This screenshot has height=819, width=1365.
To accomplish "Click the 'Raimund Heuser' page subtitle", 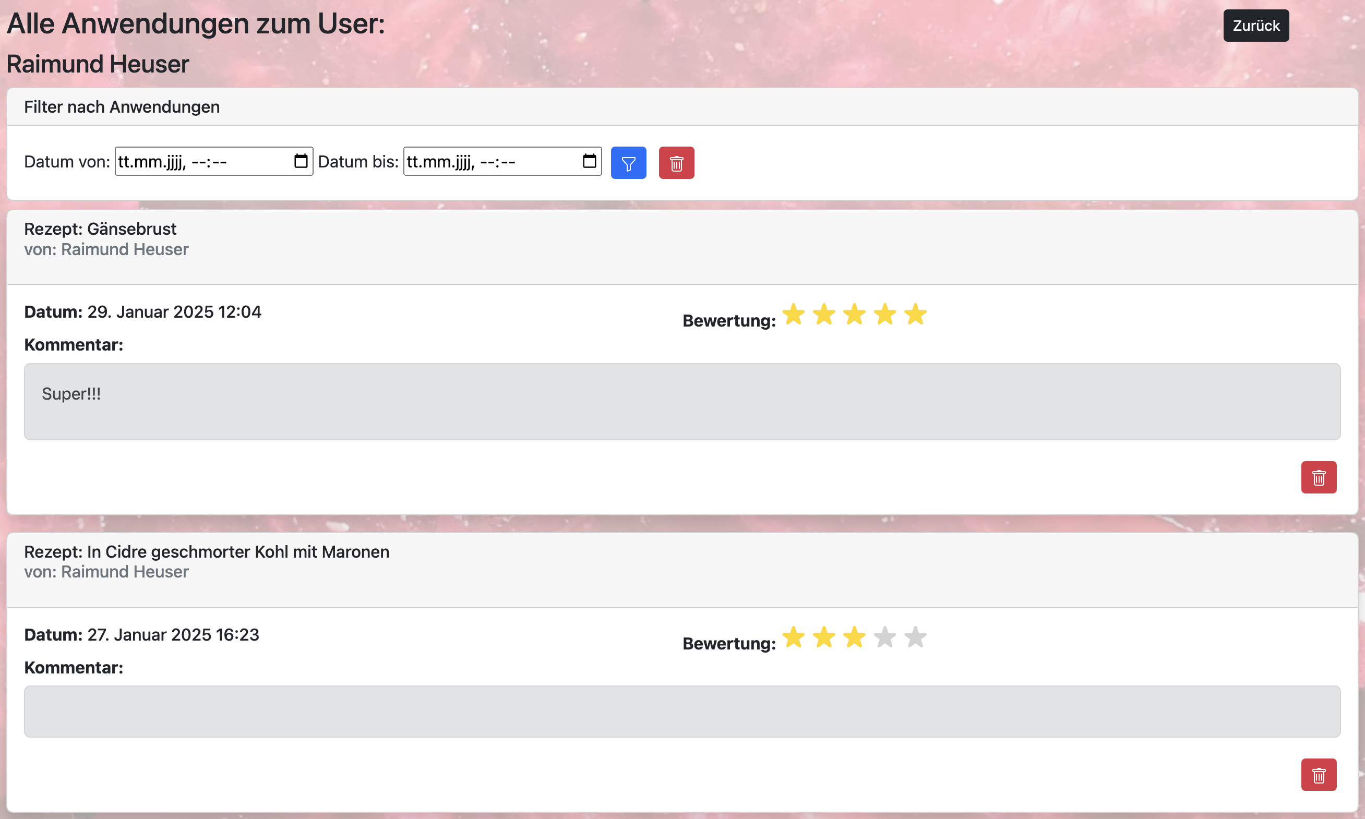I will click(97, 64).
